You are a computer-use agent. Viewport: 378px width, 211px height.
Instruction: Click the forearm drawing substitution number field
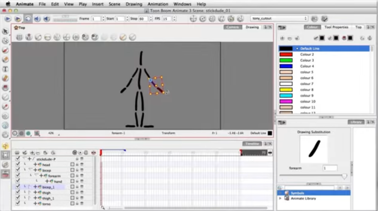click(330, 168)
